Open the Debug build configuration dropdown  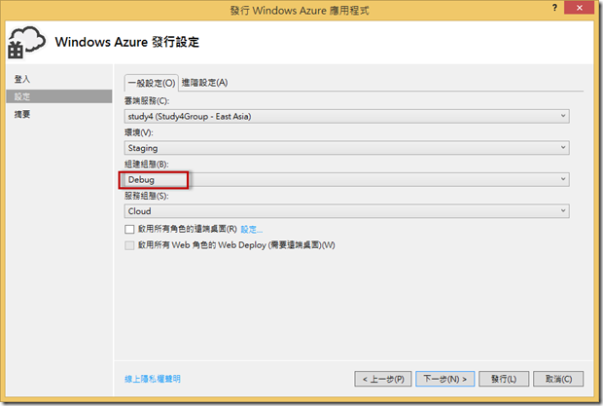[346, 179]
